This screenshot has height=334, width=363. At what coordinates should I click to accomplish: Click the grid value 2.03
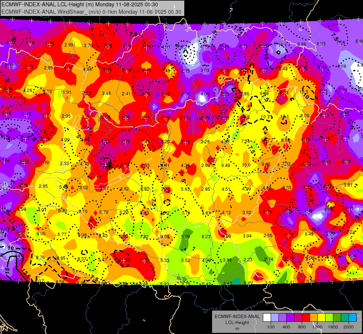tap(29, 67)
